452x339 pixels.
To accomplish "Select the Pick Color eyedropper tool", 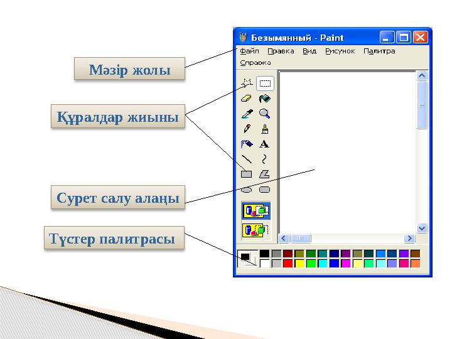I will 247,114.
